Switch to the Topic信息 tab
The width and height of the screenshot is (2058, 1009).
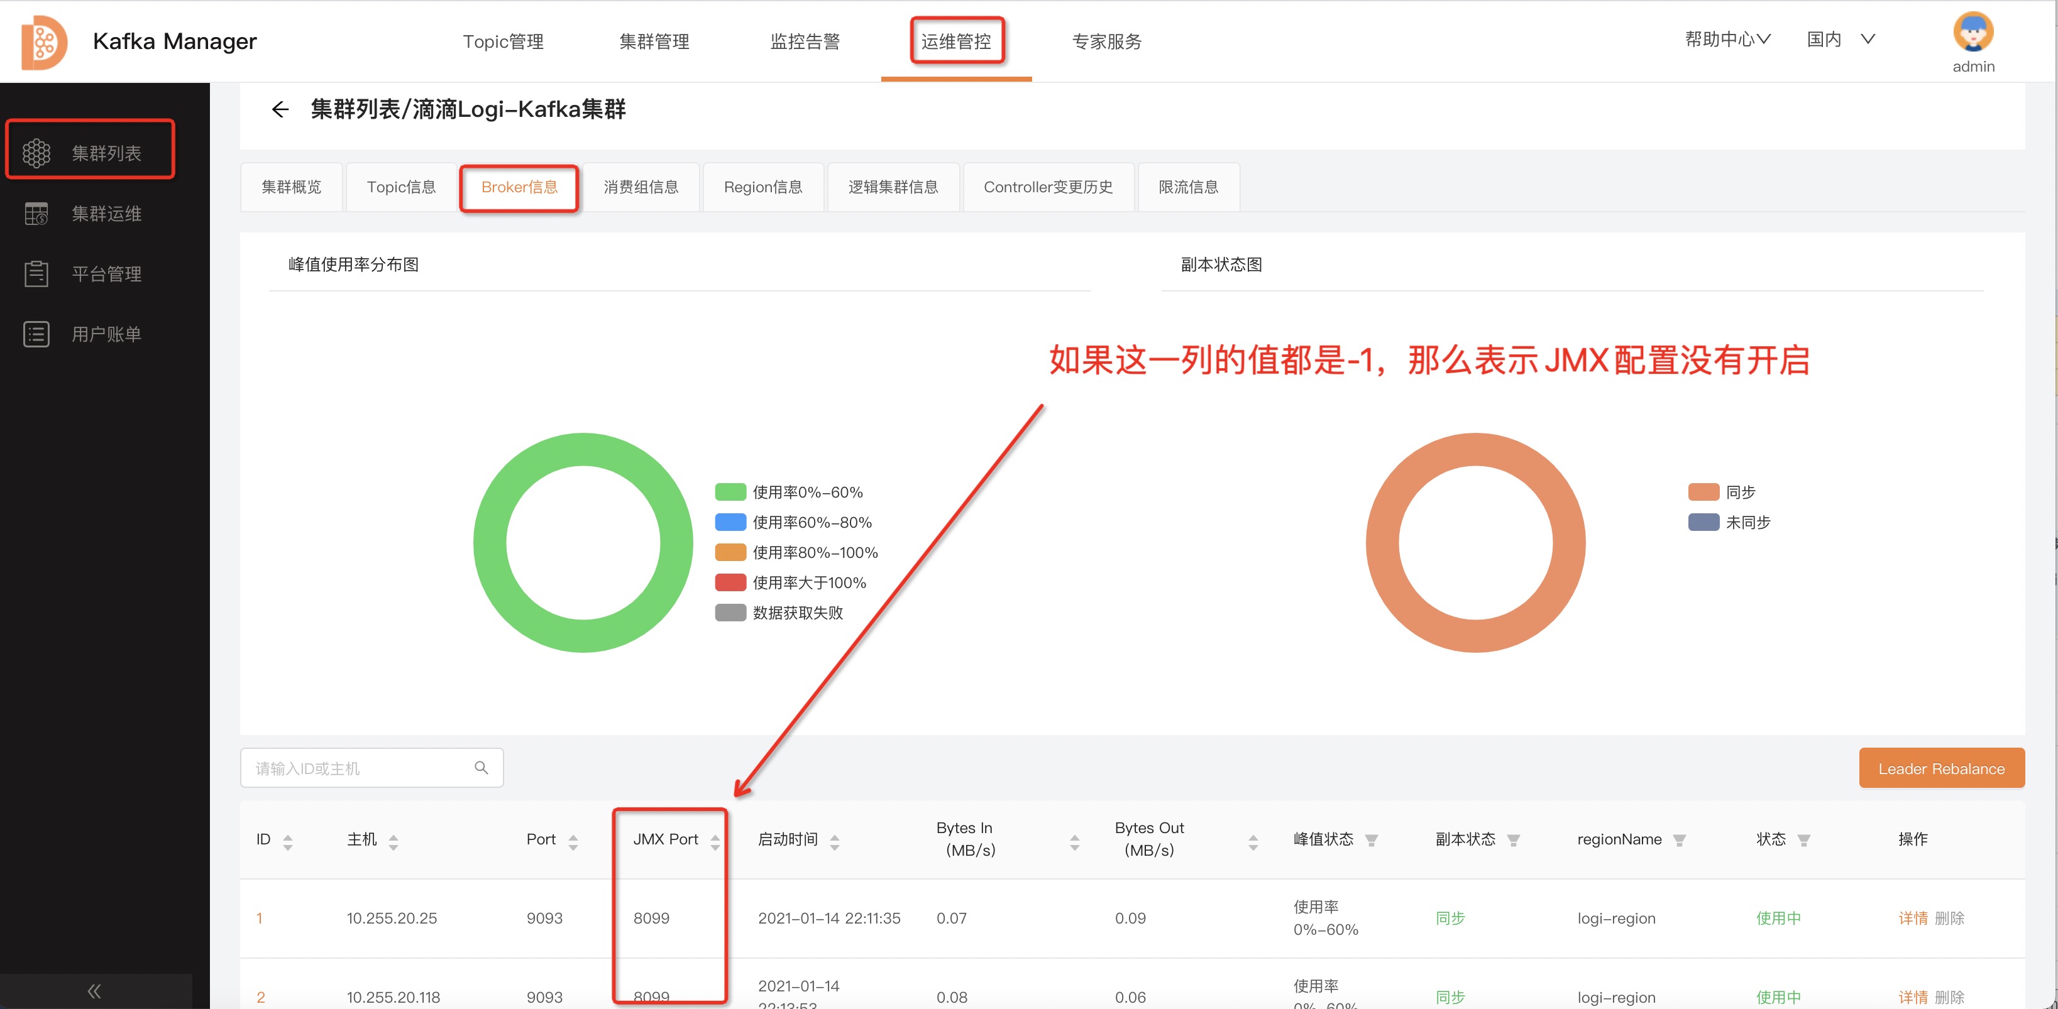(x=401, y=187)
